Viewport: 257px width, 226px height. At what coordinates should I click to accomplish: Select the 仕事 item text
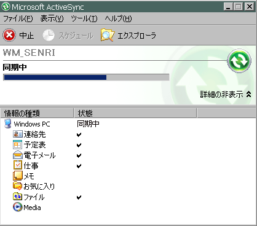(x=31, y=166)
